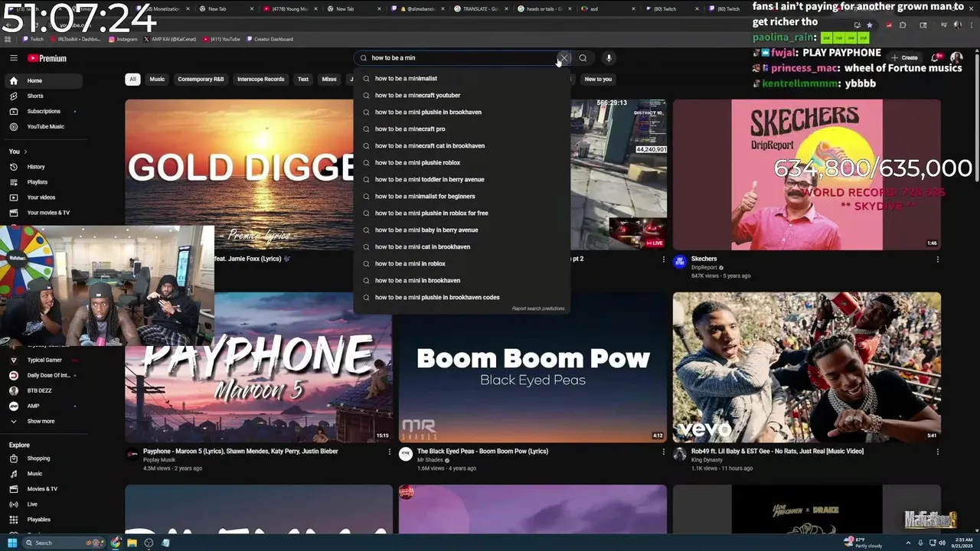Open Playlists in sidebar
Image resolution: width=980 pixels, height=551 pixels.
(x=43, y=182)
